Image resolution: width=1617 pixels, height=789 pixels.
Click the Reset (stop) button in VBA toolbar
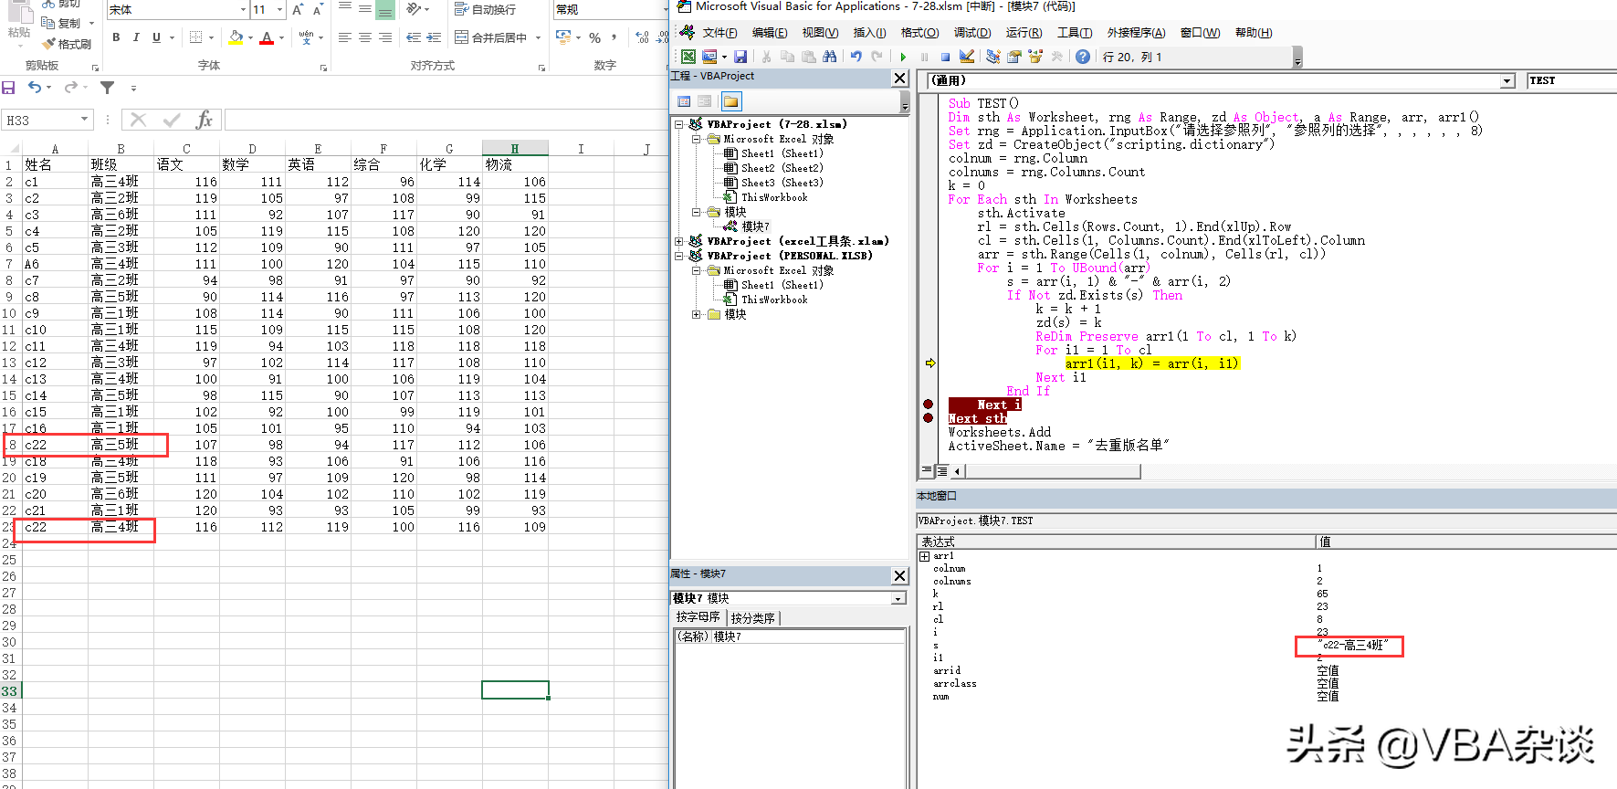(945, 57)
